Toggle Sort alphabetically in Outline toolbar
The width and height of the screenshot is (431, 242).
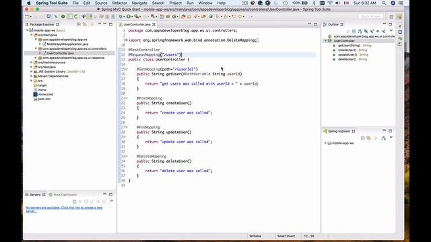point(360,31)
